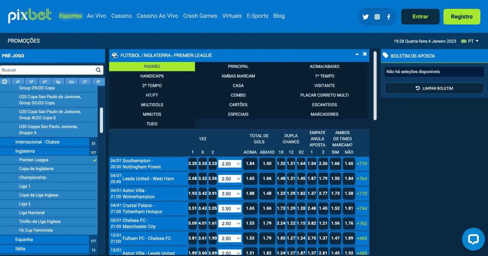
Task: Select FA Cup Femminile
Action: [x=49, y=230]
